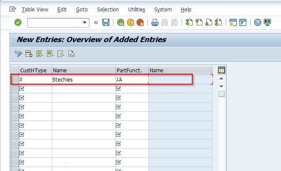Open the Goto menu
This screenshot has height=171, width=281.
point(82,10)
